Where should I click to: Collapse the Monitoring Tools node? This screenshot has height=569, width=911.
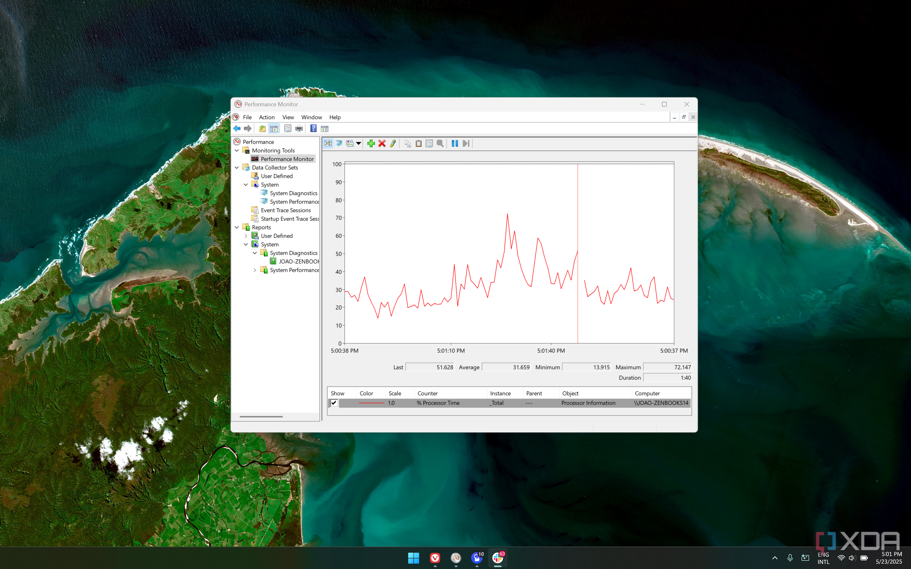coord(237,151)
